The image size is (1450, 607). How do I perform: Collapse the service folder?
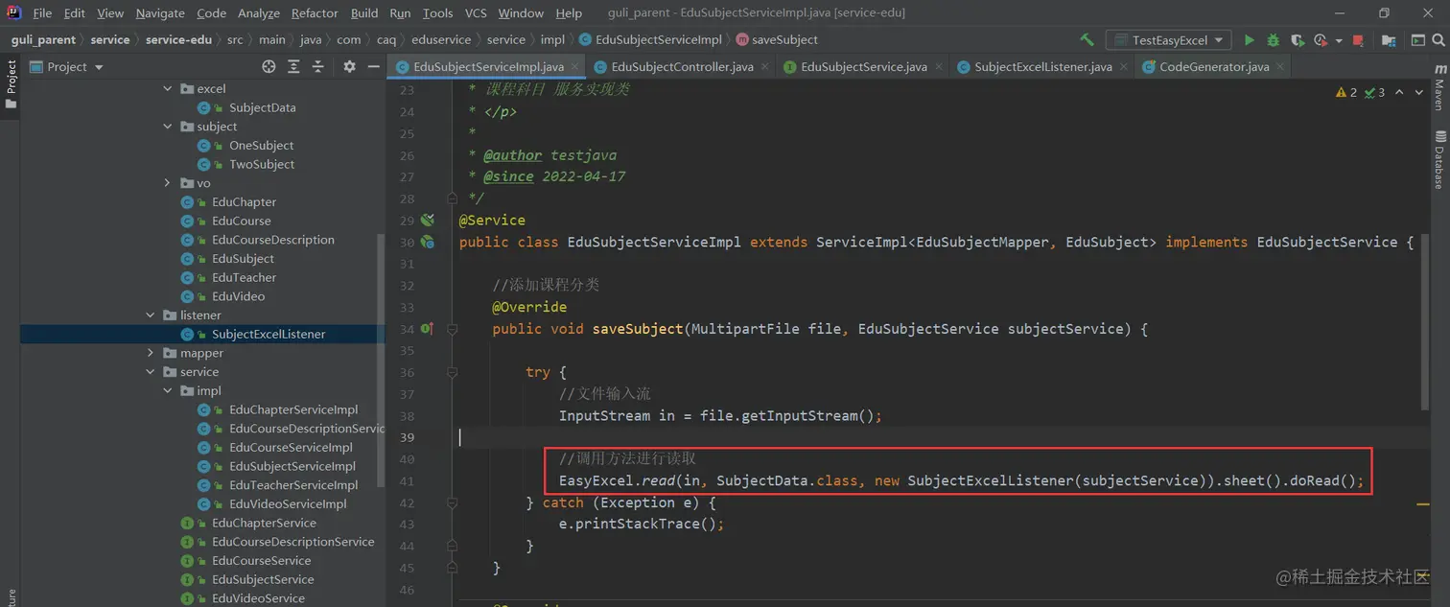point(151,371)
